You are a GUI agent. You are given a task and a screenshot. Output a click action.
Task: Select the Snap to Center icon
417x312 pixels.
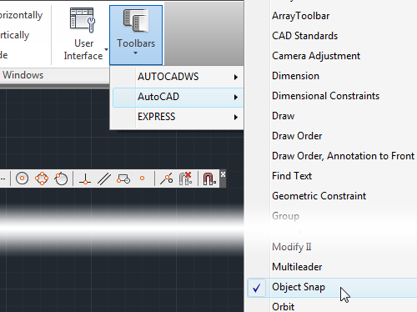pyautogui.click(x=22, y=179)
